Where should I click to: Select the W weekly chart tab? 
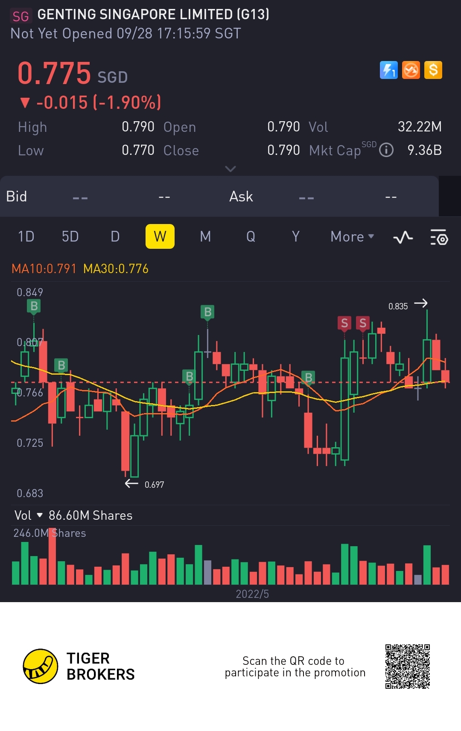[x=160, y=236]
